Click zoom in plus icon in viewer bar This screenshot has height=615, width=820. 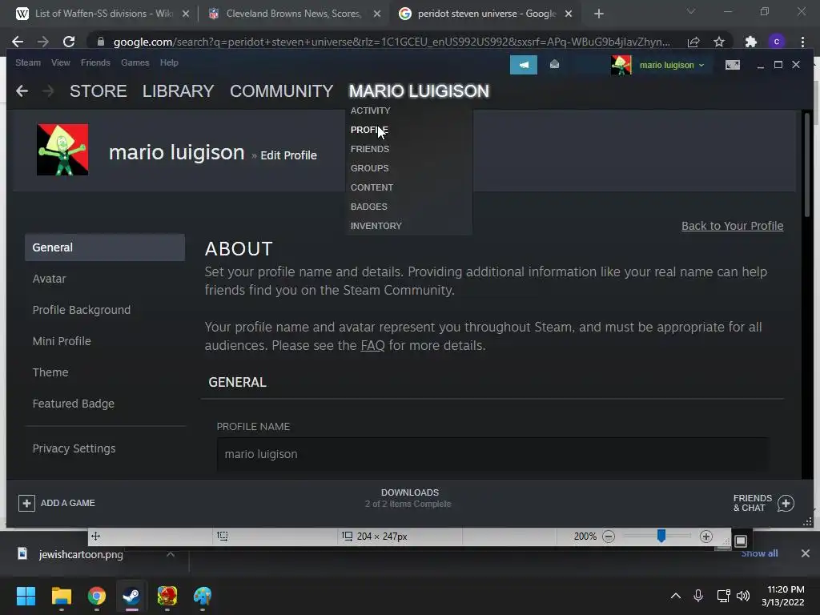[706, 537]
